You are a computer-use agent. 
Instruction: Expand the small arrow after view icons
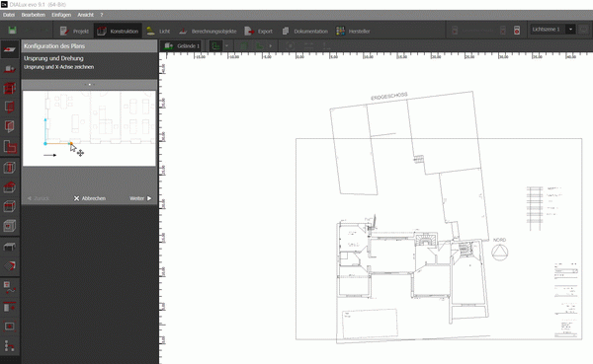[271, 46]
